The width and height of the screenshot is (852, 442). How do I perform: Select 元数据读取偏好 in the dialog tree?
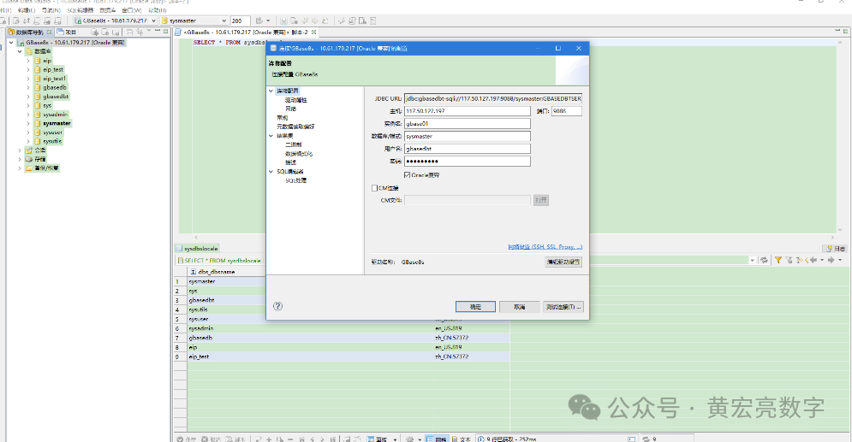(295, 127)
